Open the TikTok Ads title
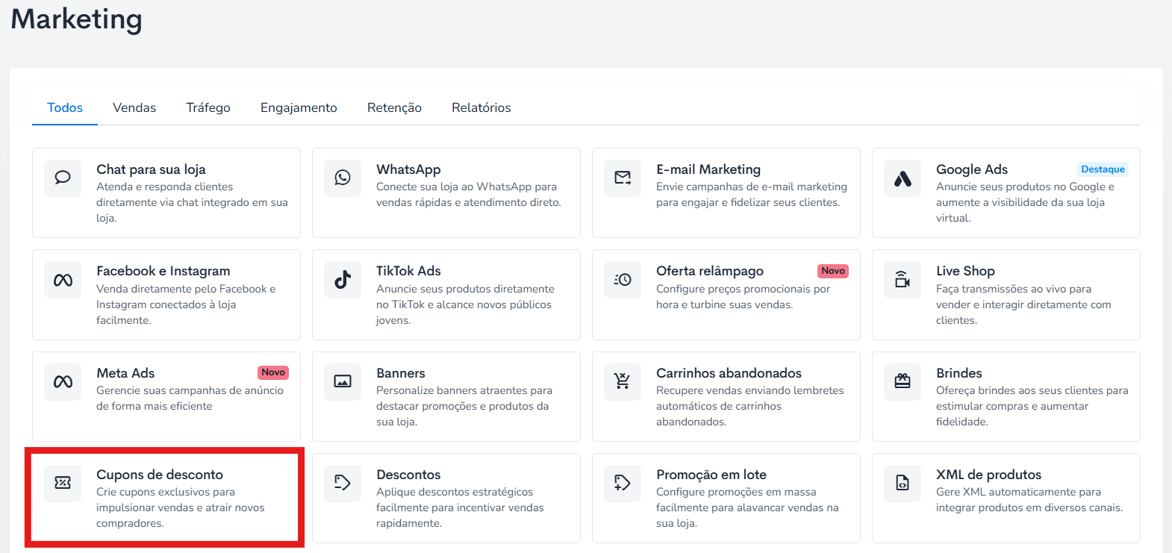Viewport: 1172px width, 553px height. (408, 271)
